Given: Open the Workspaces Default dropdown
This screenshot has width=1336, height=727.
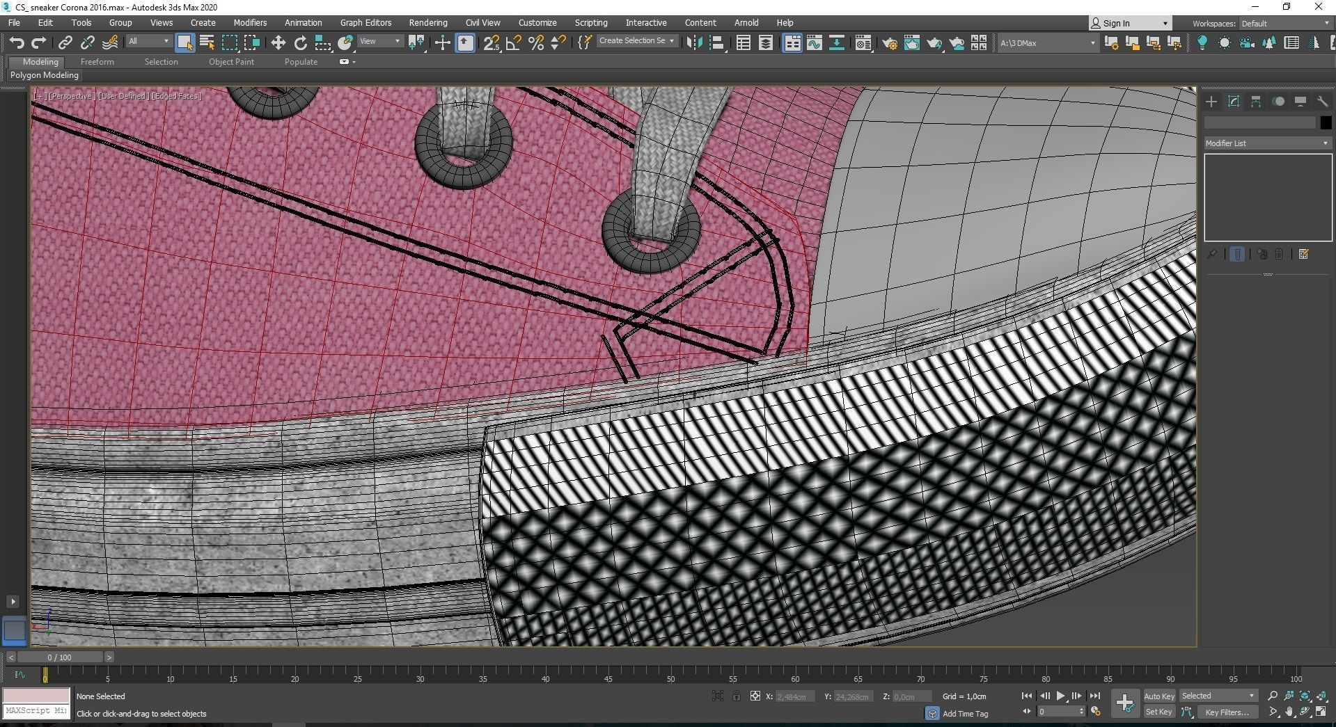Looking at the screenshot, I should [x=1284, y=24].
